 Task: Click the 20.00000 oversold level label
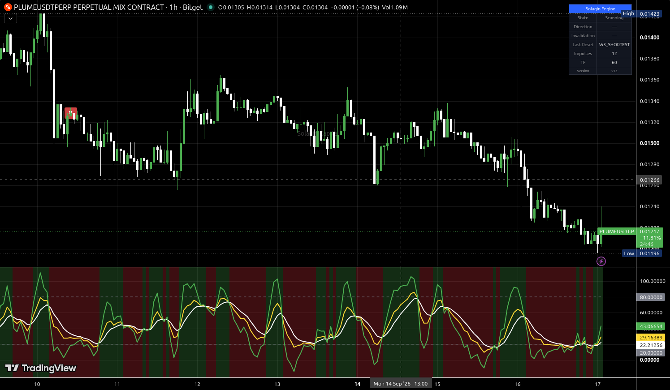[x=651, y=353]
